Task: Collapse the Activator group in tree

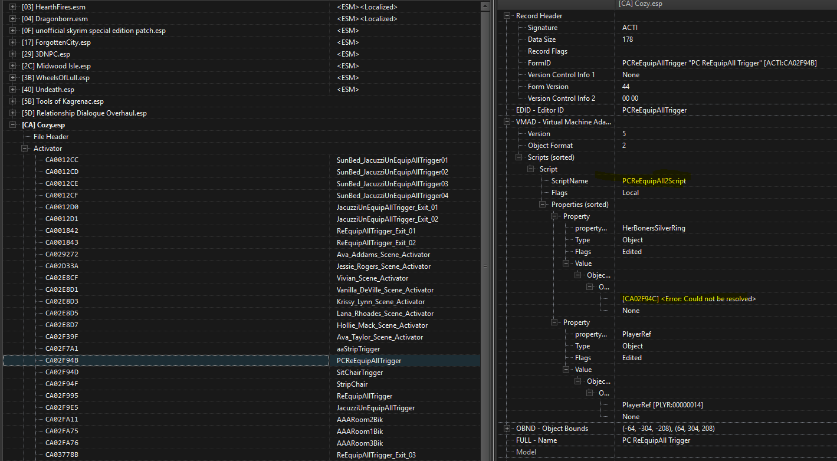Action: 25,149
